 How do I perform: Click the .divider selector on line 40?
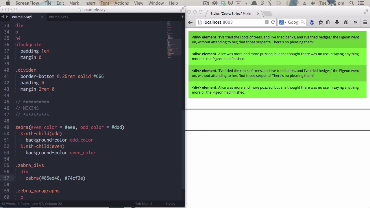(26, 70)
